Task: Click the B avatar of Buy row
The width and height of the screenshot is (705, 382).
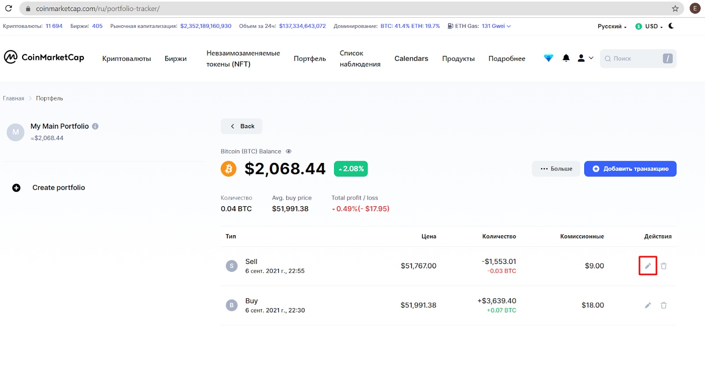Action: click(232, 305)
